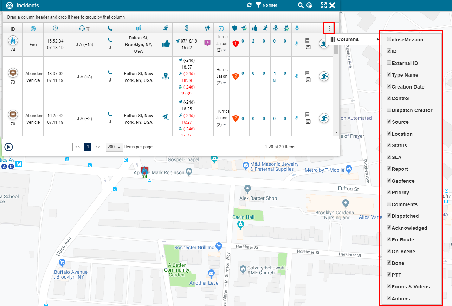Image resolution: width=452 pixels, height=306 pixels.
Task: Click the location pin status icon for incident 73
Action: coord(166,77)
